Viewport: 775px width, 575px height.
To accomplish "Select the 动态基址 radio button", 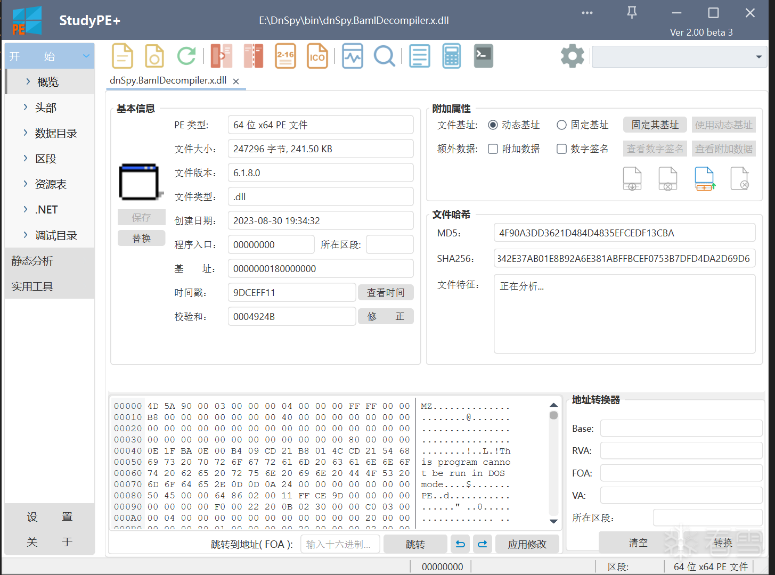I will coord(493,125).
